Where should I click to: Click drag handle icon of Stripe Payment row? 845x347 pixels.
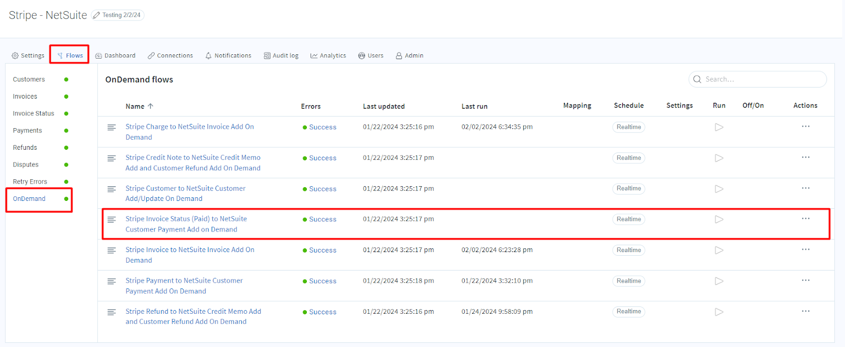(x=111, y=282)
